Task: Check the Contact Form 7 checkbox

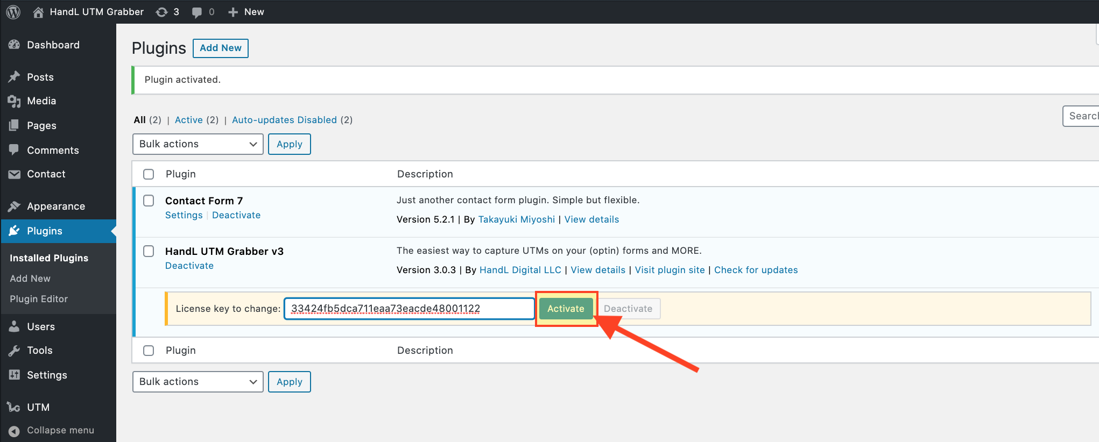Action: click(x=149, y=201)
